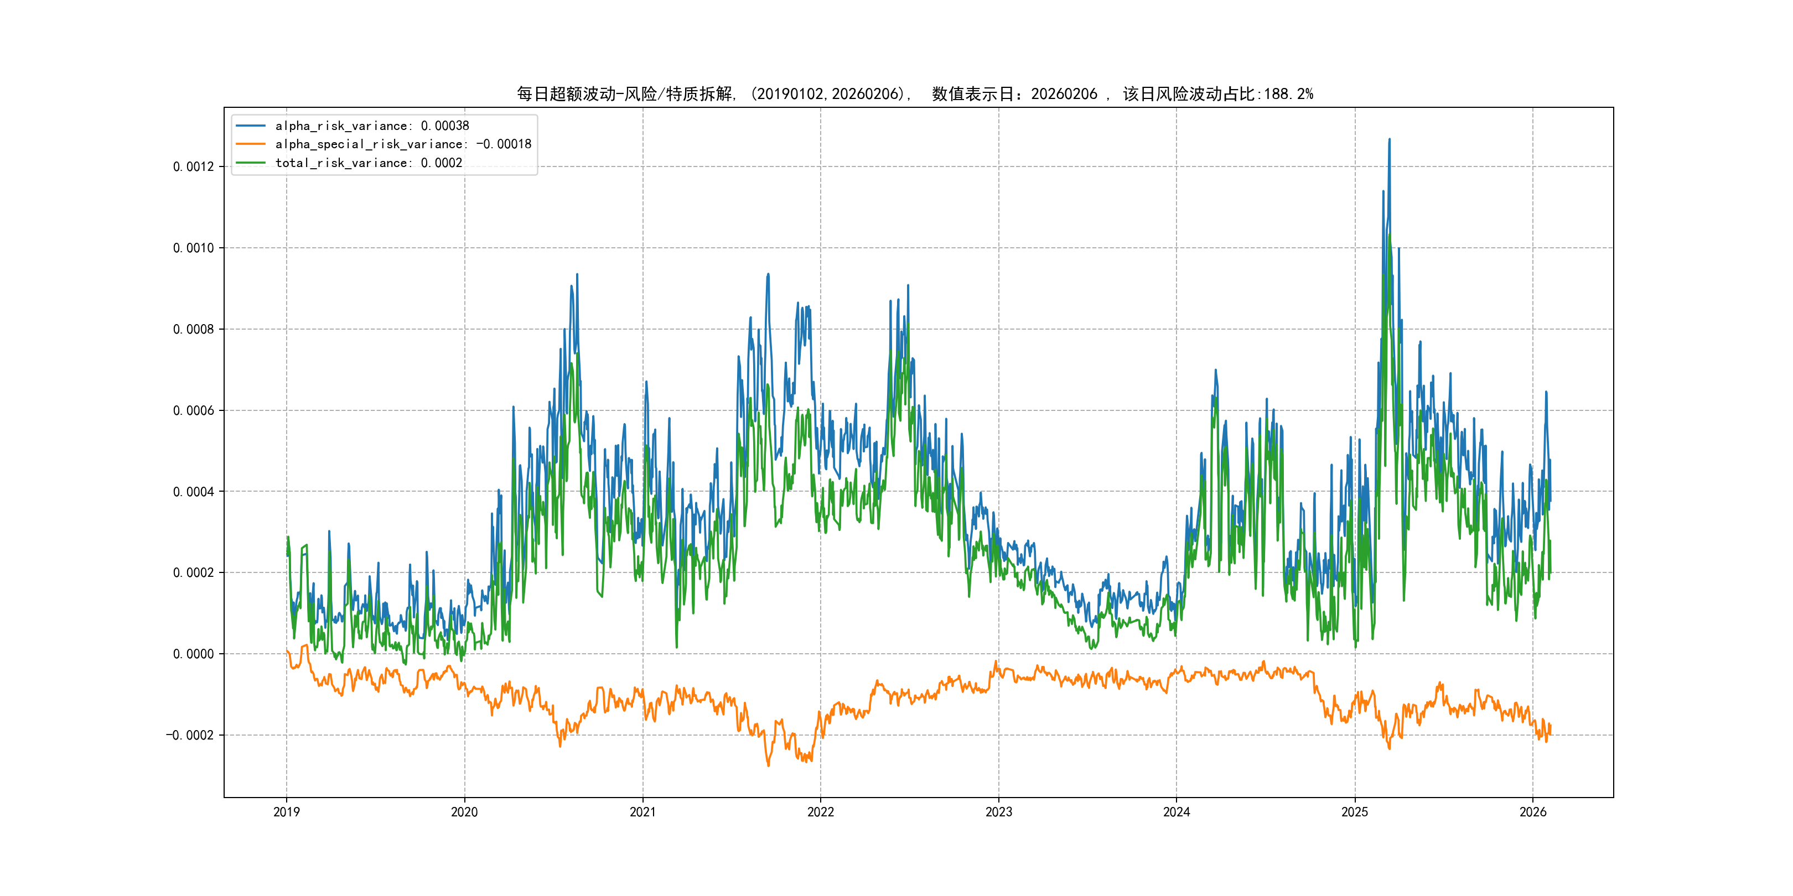This screenshot has width=1793, height=896.
Task: Click the chart title text at top
Action: pos(915,94)
